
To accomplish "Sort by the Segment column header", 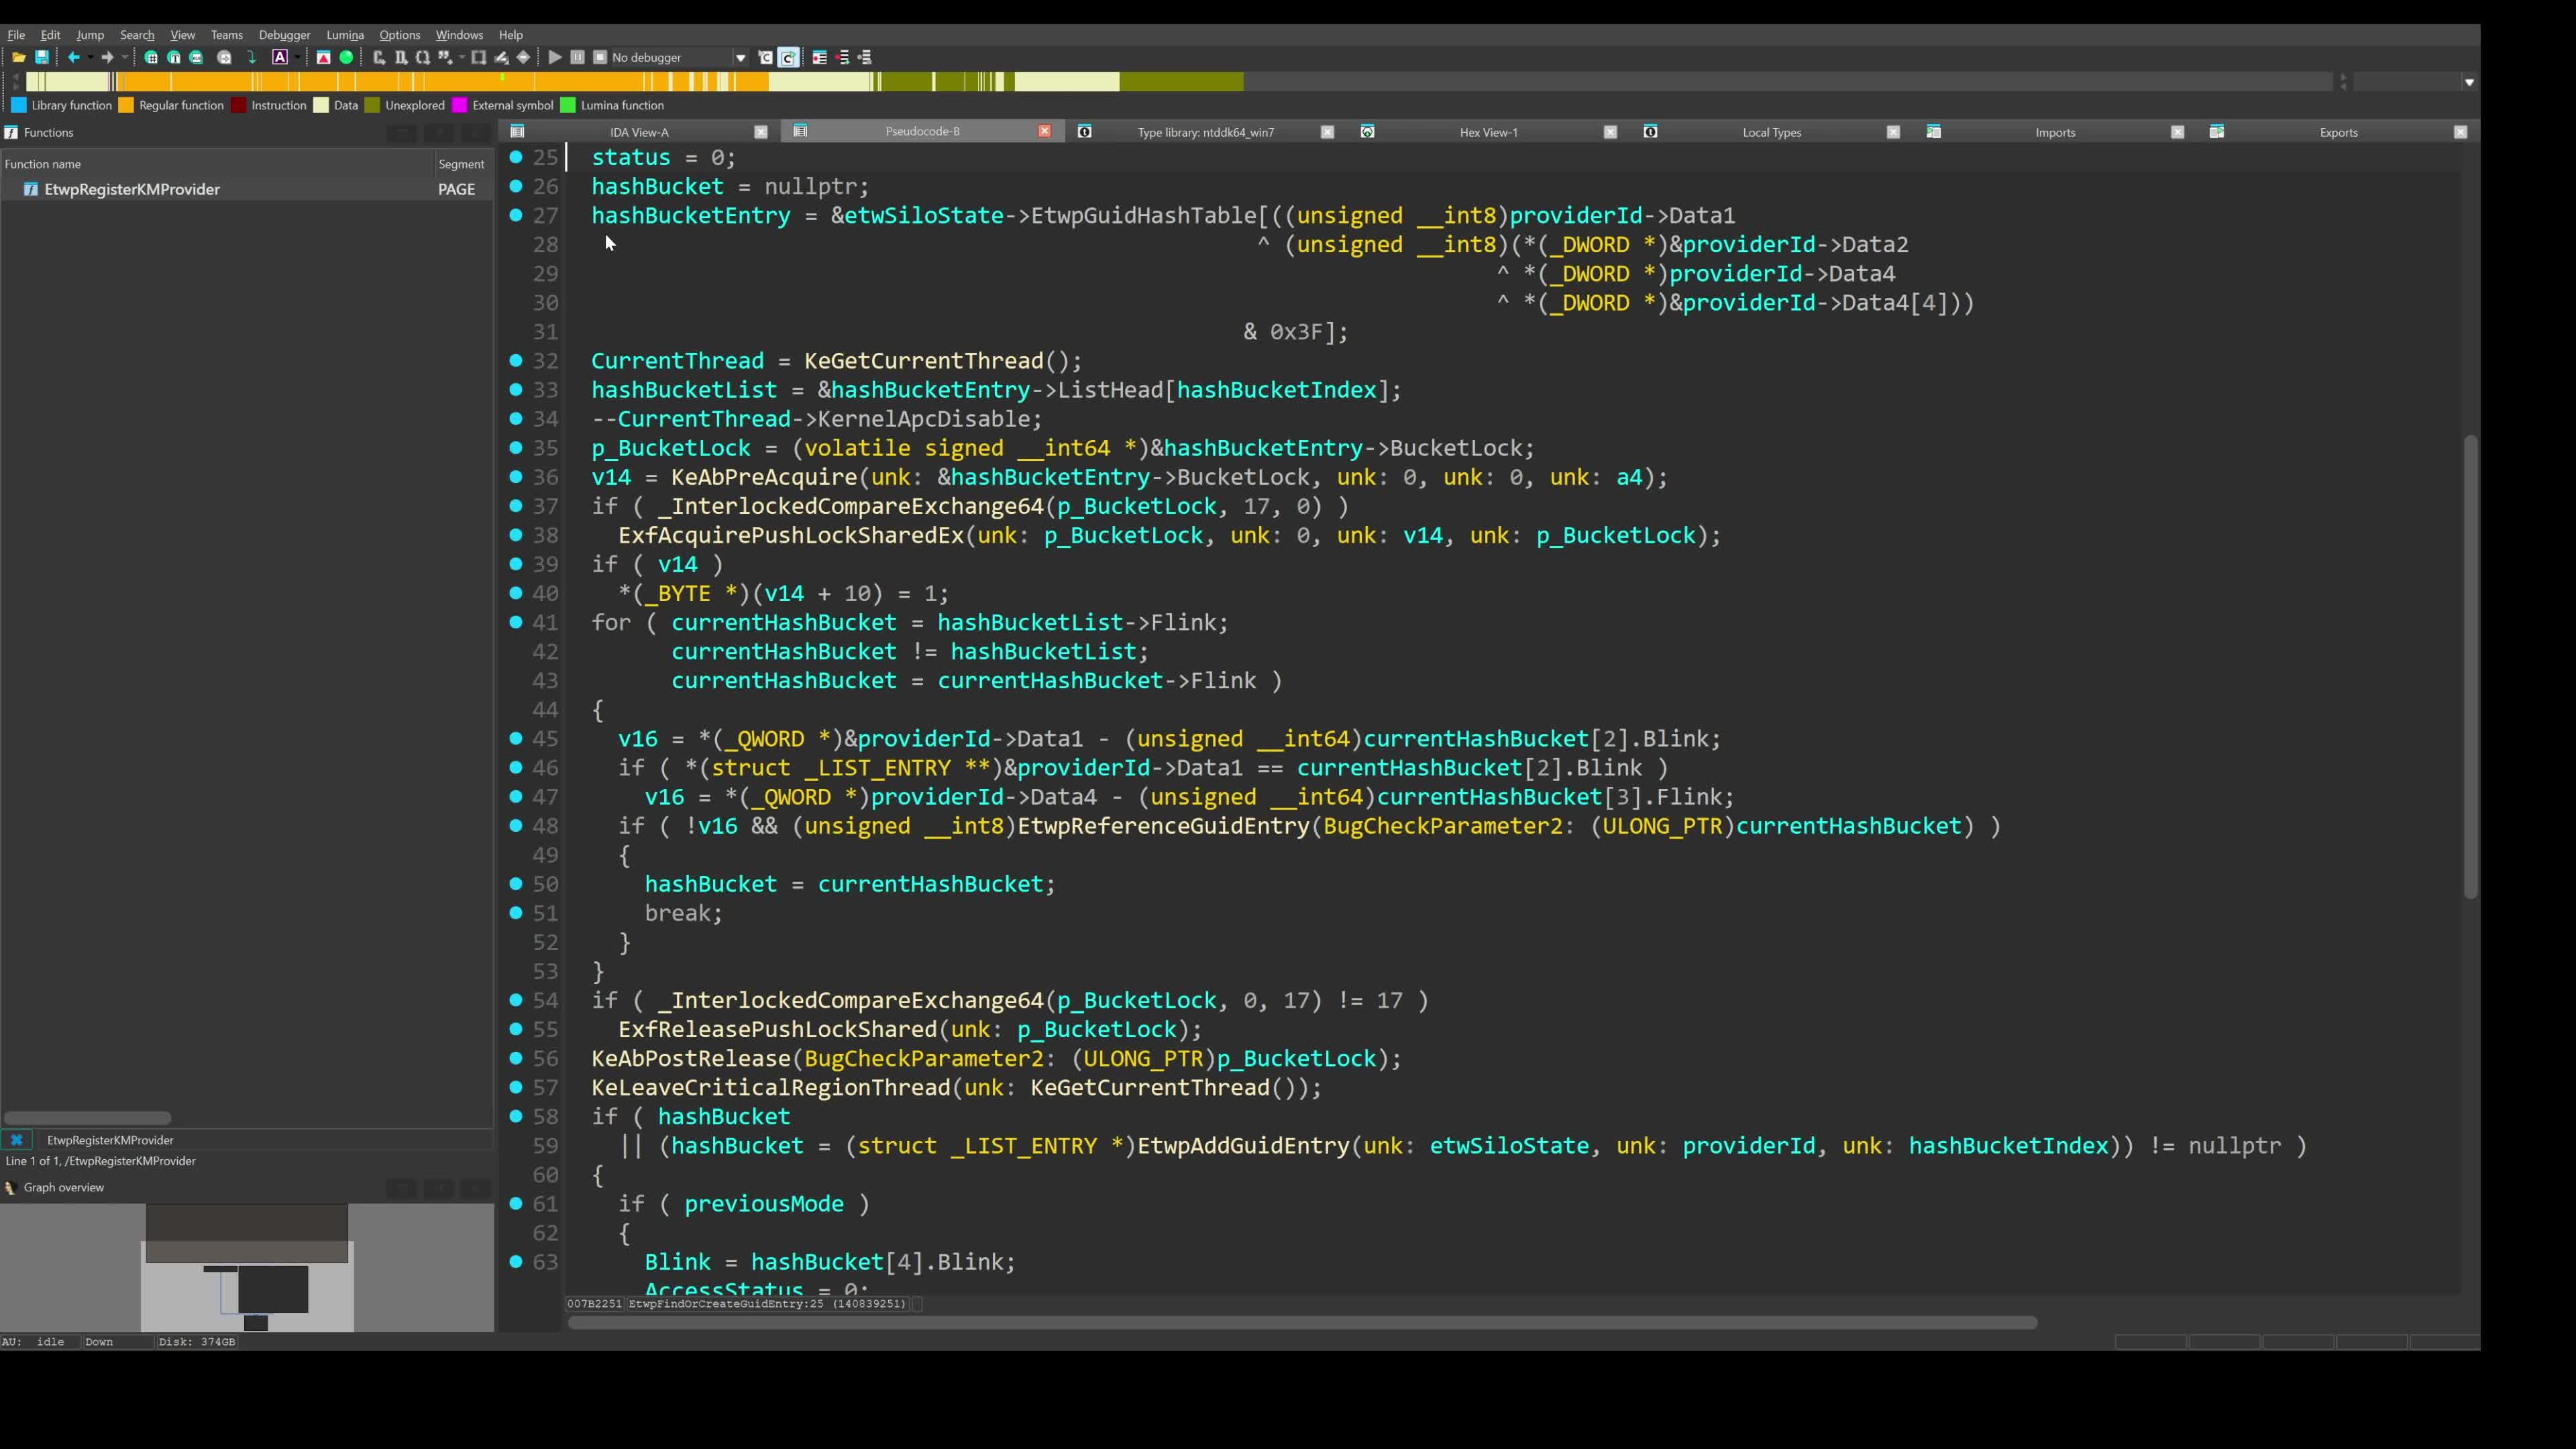I will [x=461, y=164].
